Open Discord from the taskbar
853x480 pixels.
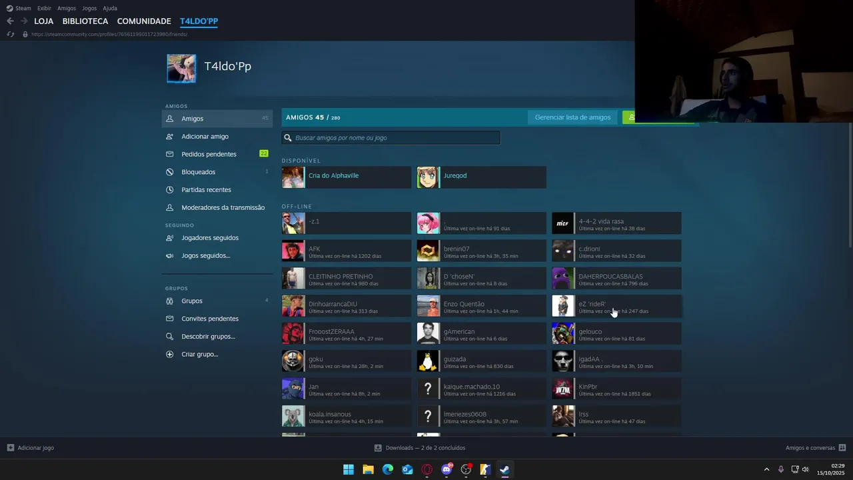pos(446,469)
